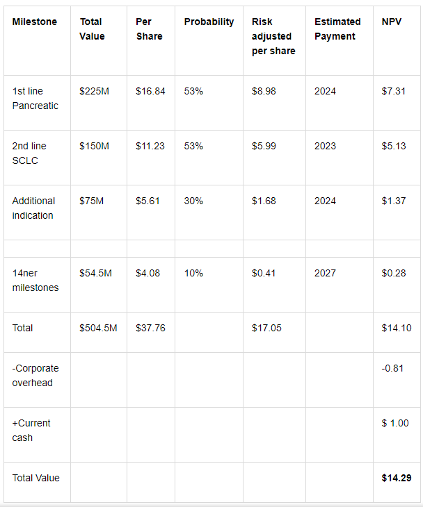Select the $225M total value cell

(95, 92)
